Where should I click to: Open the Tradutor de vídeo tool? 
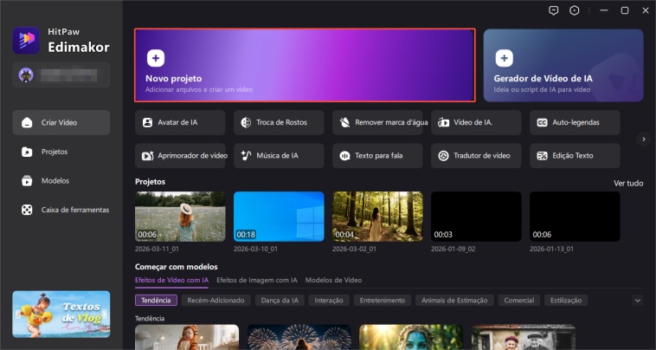pos(476,156)
